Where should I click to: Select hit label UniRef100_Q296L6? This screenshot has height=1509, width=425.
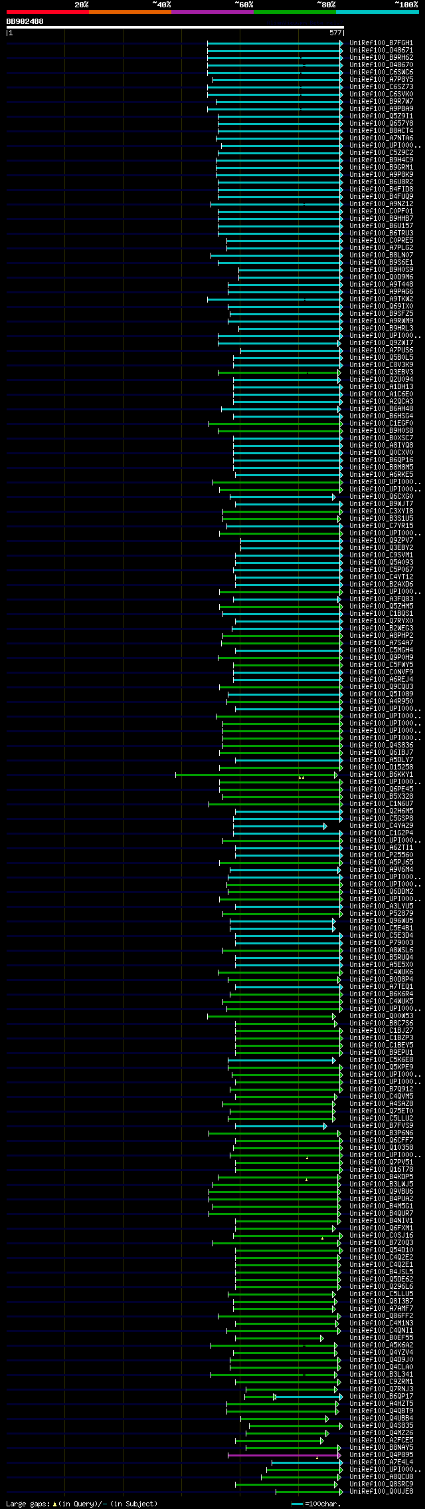tap(381, 1286)
